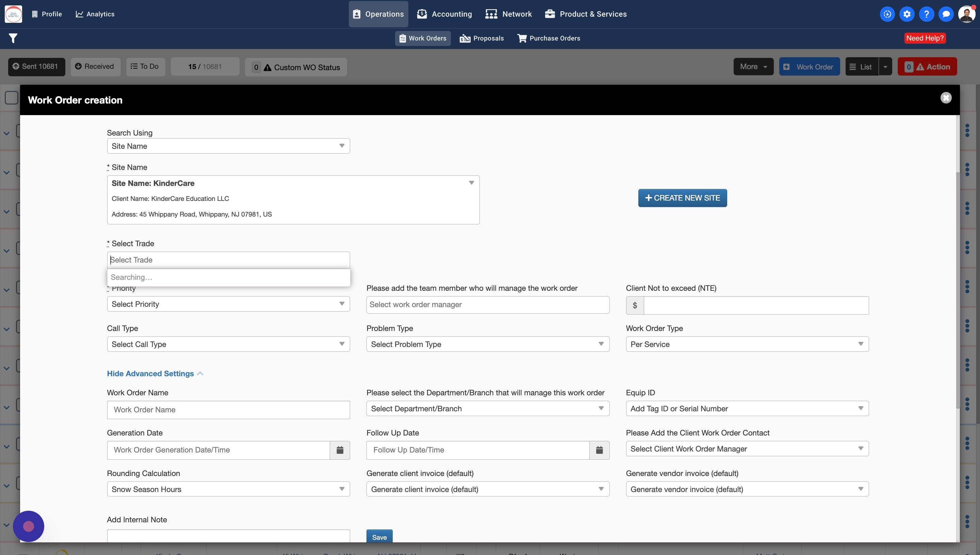Viewport: 980px width, 555px height.
Task: Open the Proposals tab
Action: [482, 38]
